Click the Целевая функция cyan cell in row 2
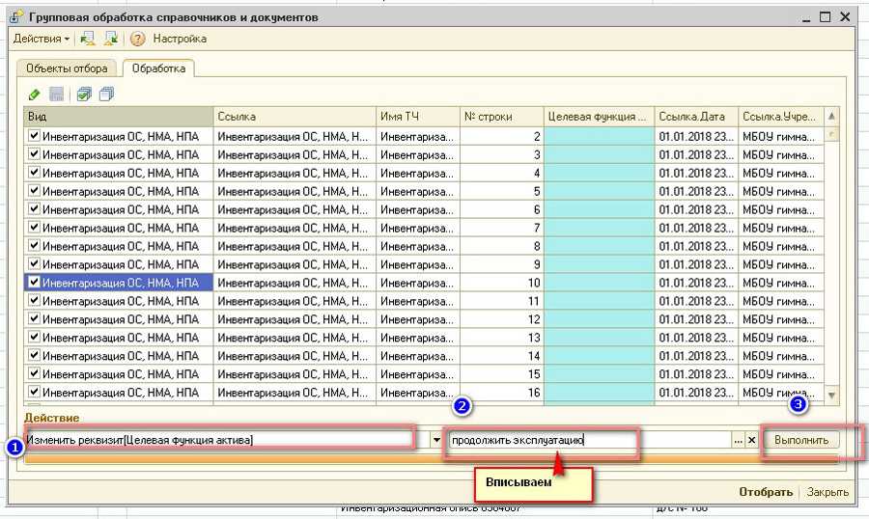This screenshot has height=519, width=869. pyautogui.click(x=599, y=136)
